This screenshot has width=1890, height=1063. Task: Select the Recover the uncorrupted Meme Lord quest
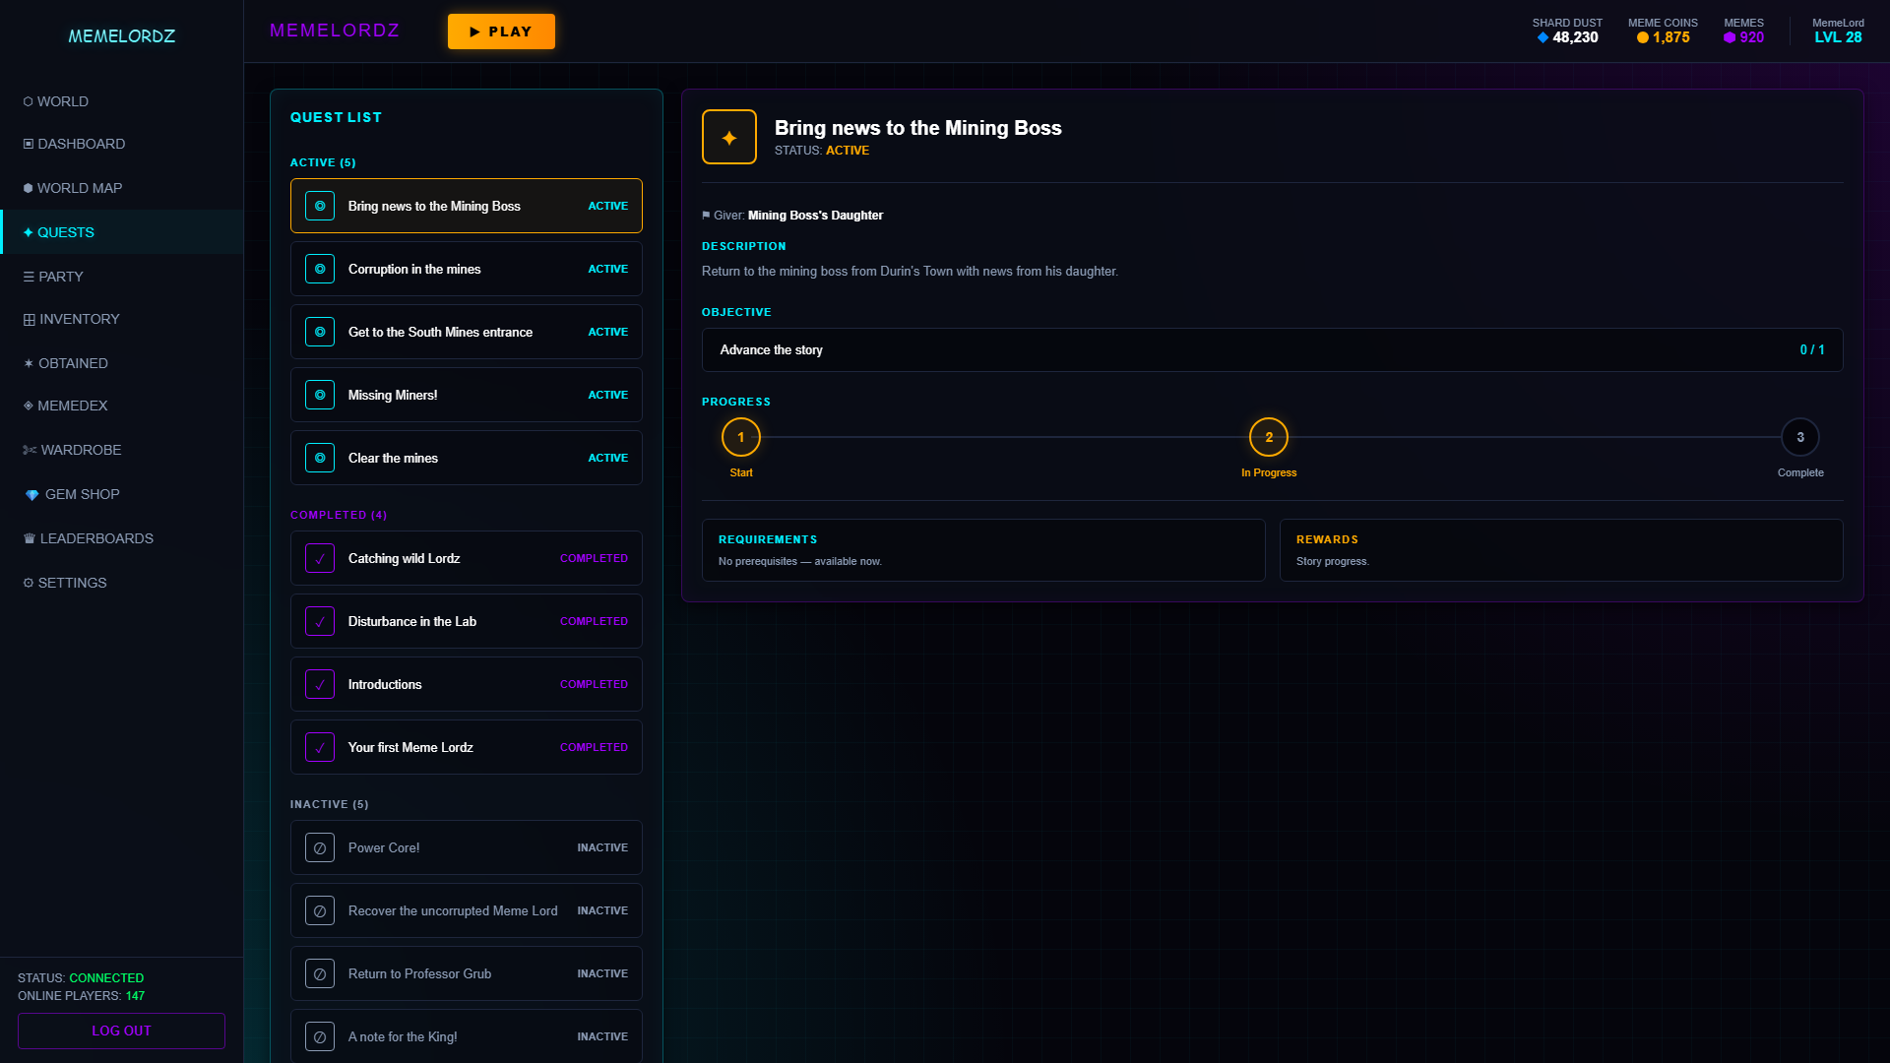click(467, 910)
